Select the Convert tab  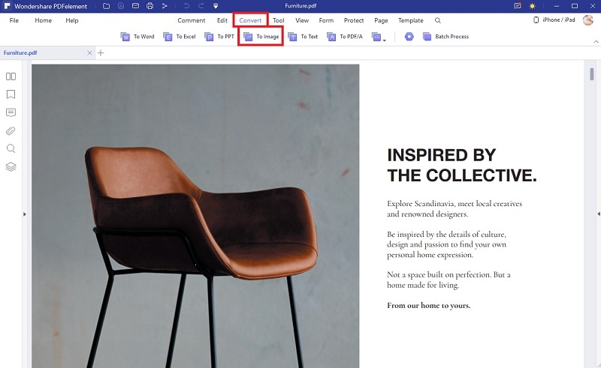pos(250,20)
